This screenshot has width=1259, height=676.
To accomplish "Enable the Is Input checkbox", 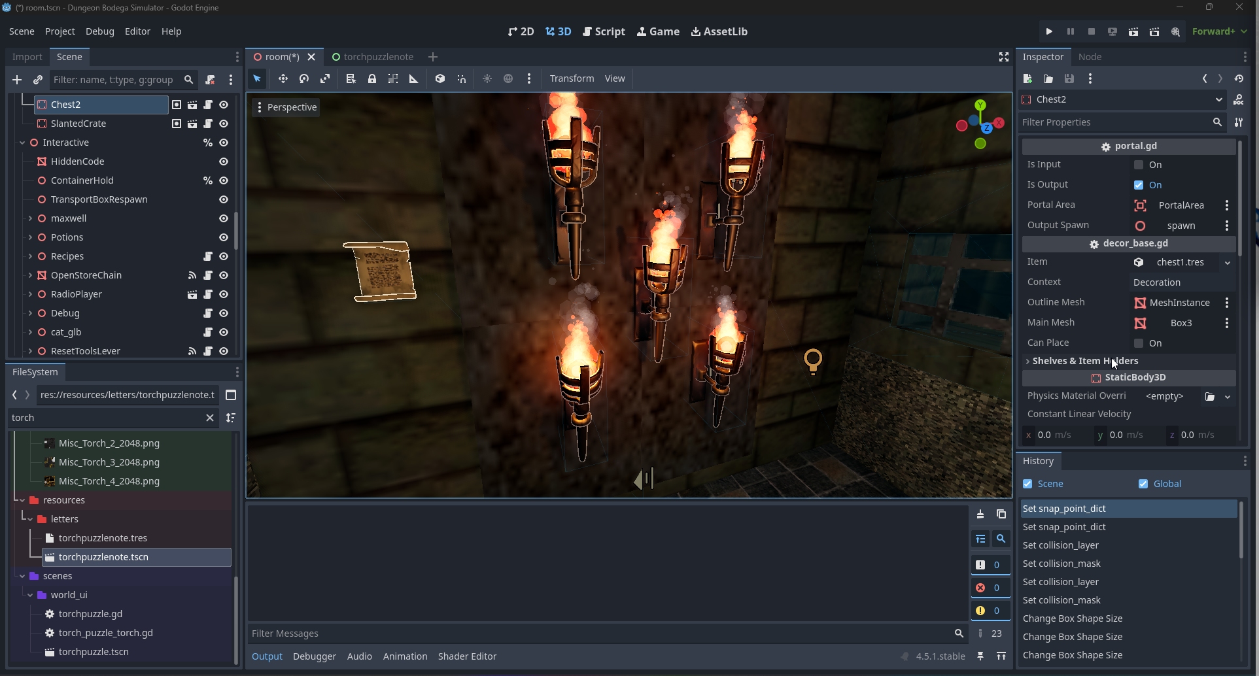I will [x=1139, y=165].
